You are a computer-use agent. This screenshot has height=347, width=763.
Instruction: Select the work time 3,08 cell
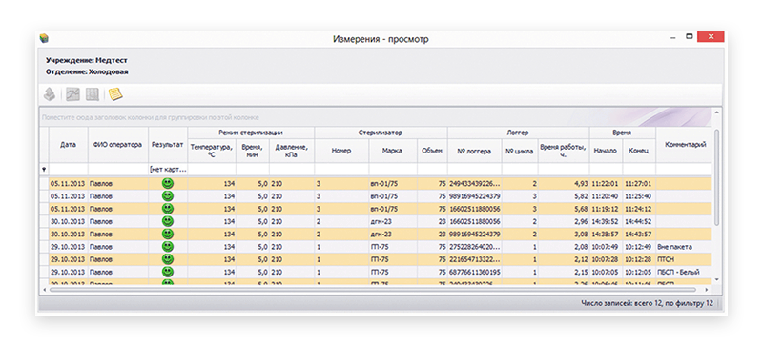coord(564,235)
